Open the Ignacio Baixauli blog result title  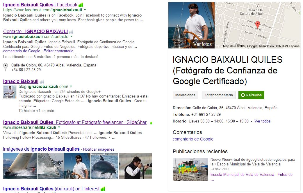click(x=21, y=81)
